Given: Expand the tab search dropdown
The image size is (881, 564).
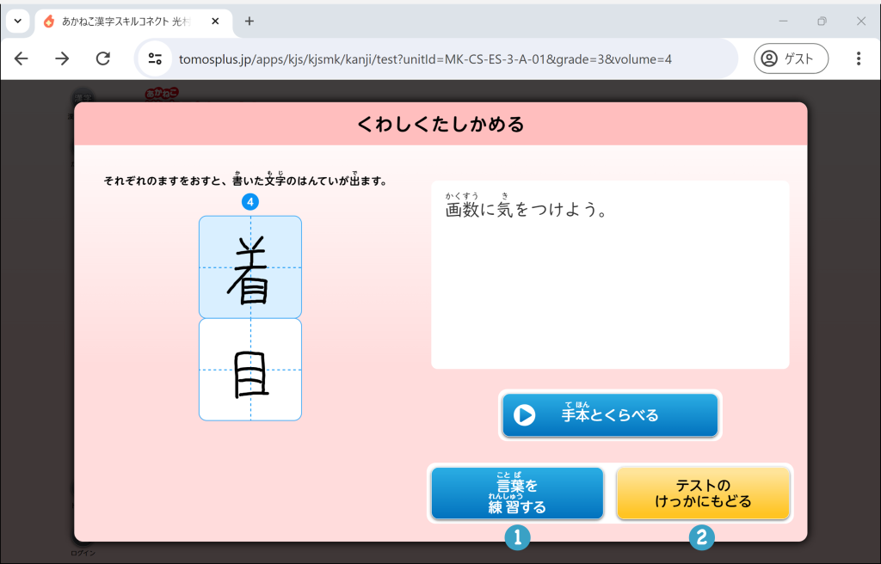Looking at the screenshot, I should 18,21.
